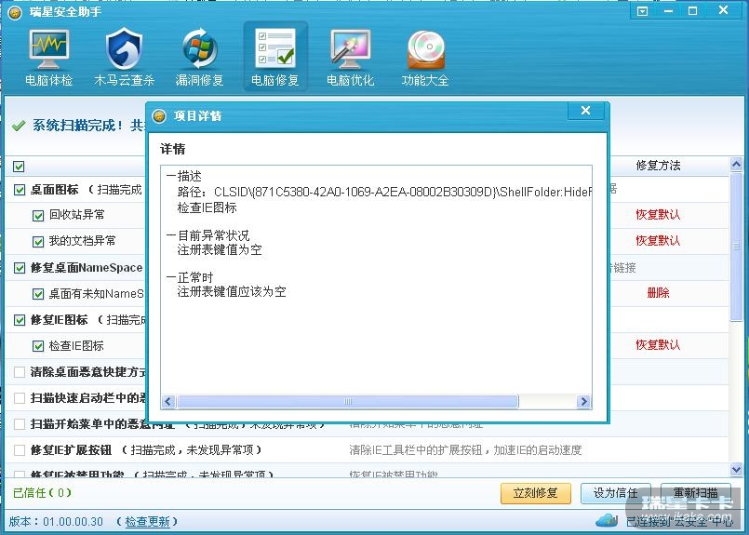Screen dimensions: 749x535
Task: Click the dialog horizontal scrollbar right arrow
Action: click(583, 402)
